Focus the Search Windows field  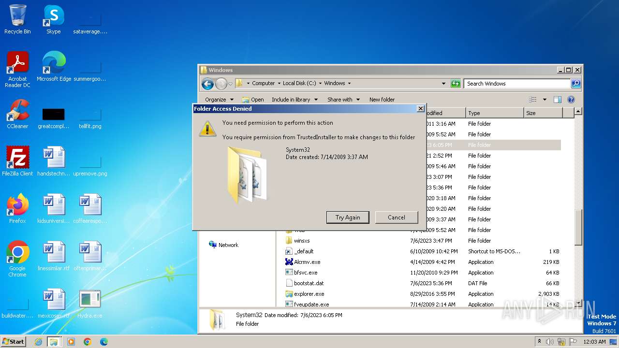(x=517, y=84)
